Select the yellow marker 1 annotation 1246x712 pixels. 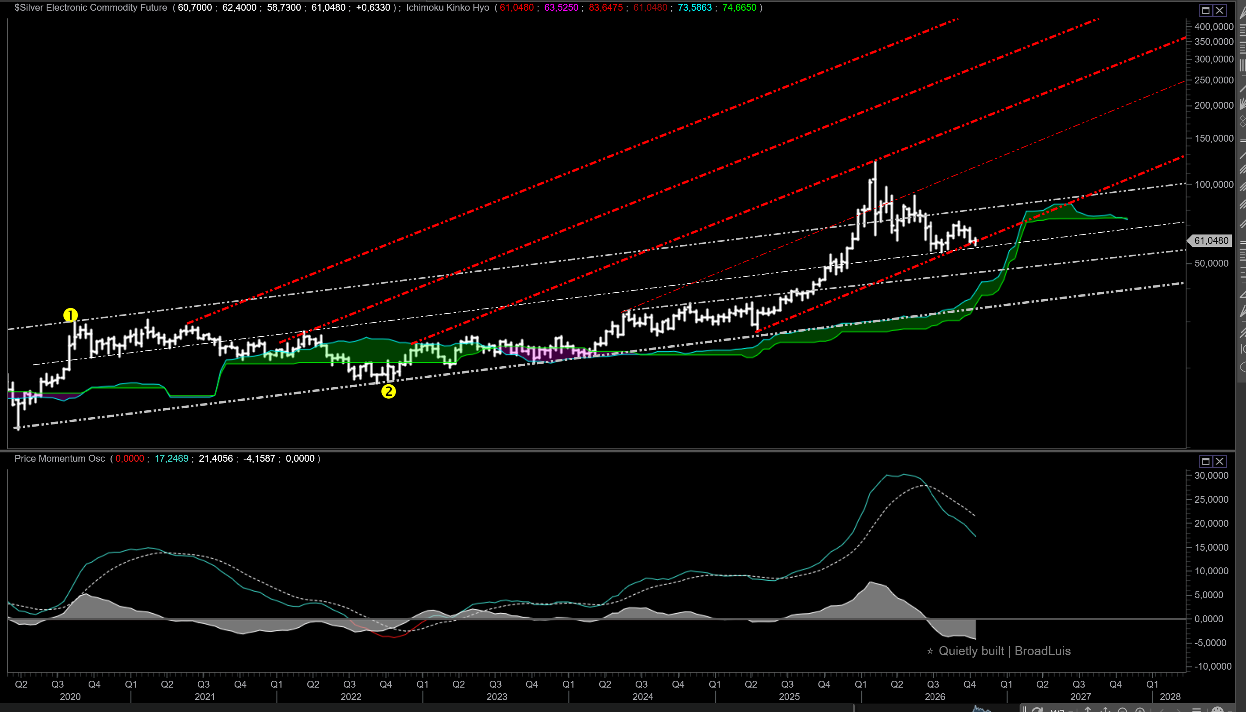tap(71, 315)
